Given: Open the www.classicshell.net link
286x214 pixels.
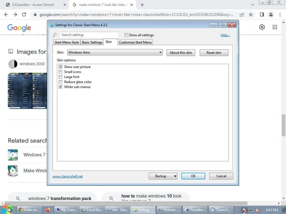Looking at the screenshot, I should [x=68, y=176].
